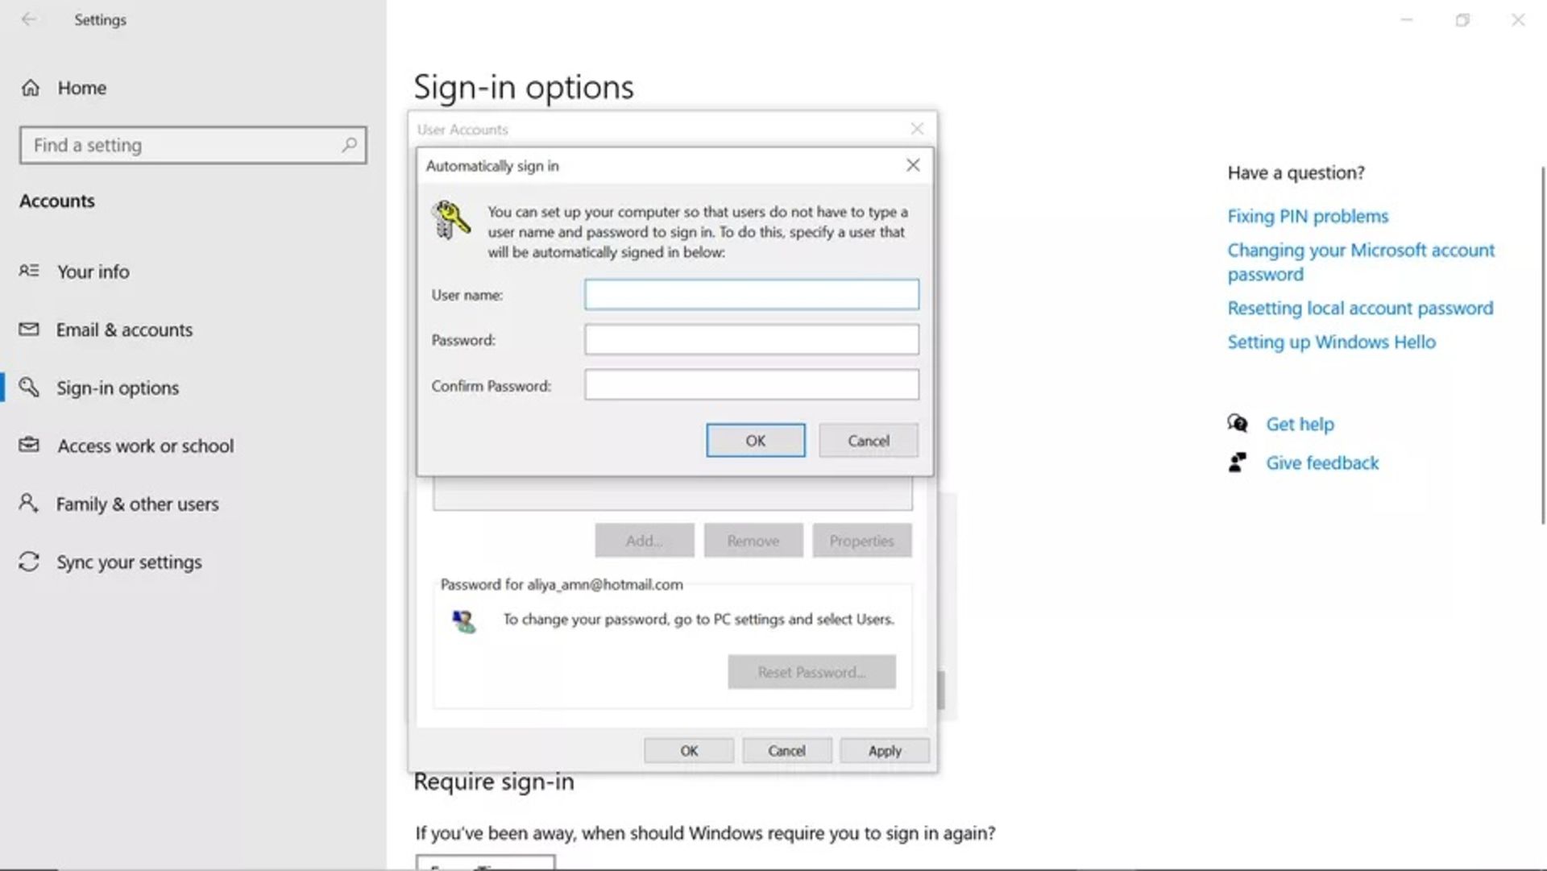1547x871 pixels.
Task: Click Reset Password button
Action: pos(811,671)
